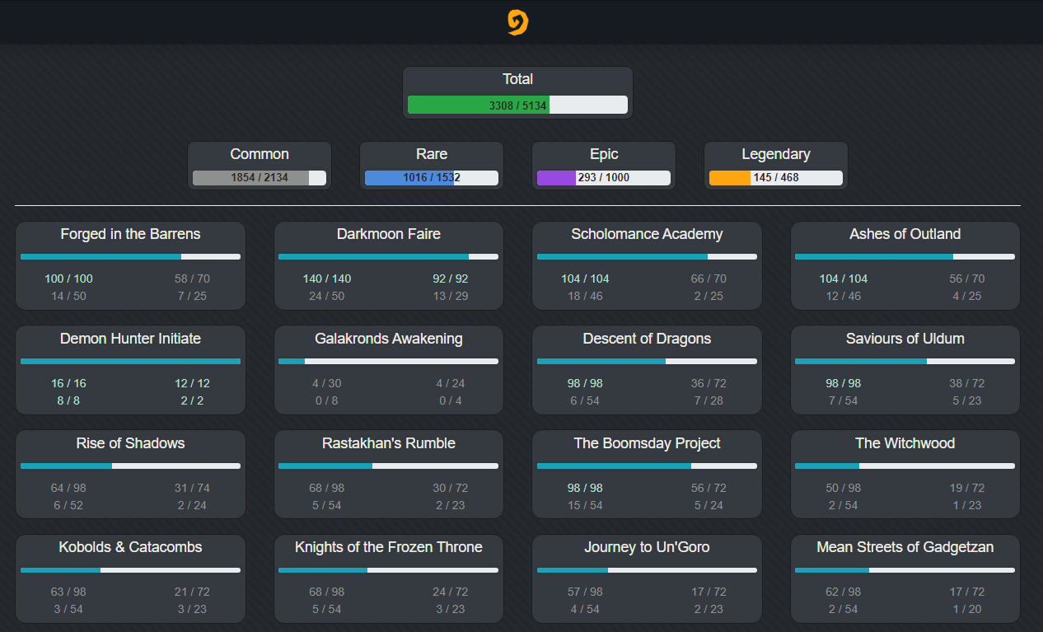Open the Kobolds & Catacombs set panel
1043x632 pixels.
point(130,578)
